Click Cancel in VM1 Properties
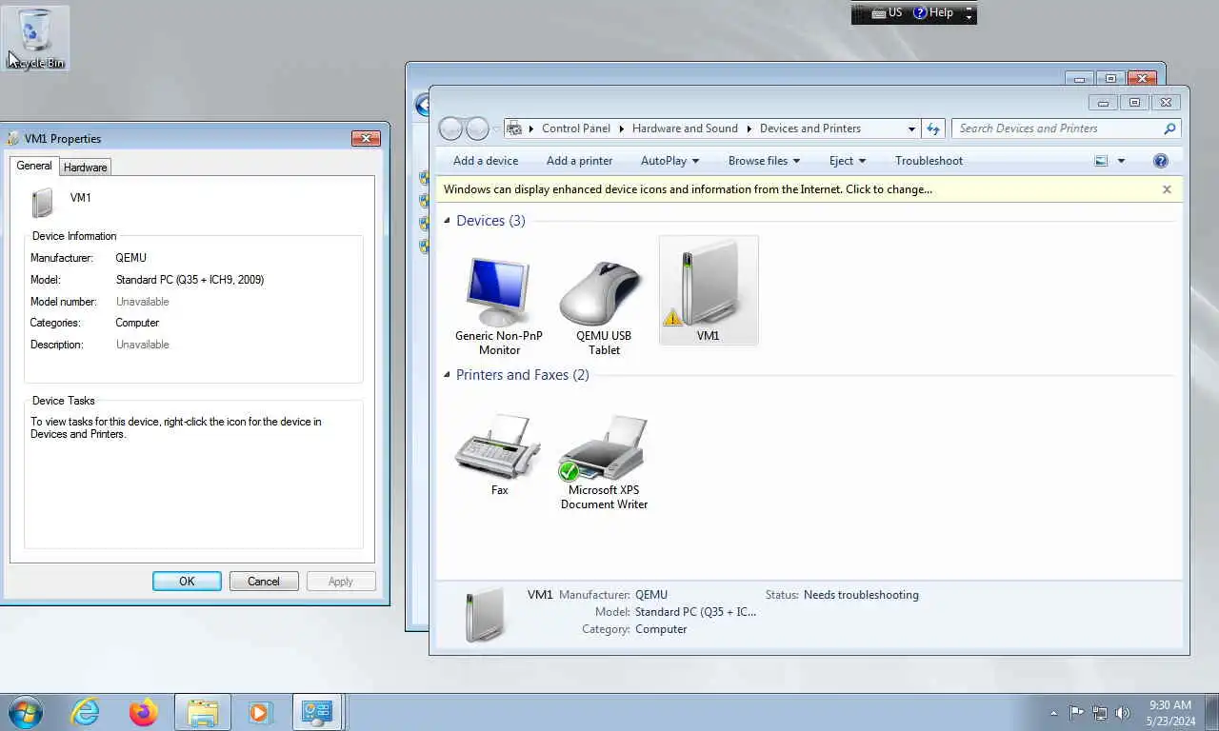The height and width of the screenshot is (731, 1219). pyautogui.click(x=264, y=582)
